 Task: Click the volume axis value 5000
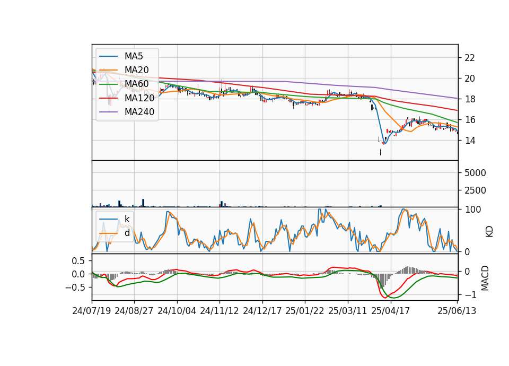475,173
